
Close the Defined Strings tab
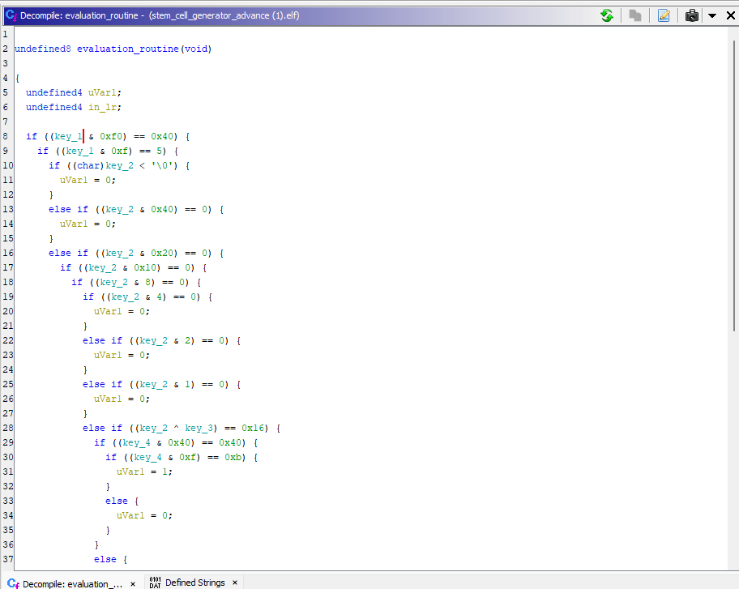click(x=235, y=583)
